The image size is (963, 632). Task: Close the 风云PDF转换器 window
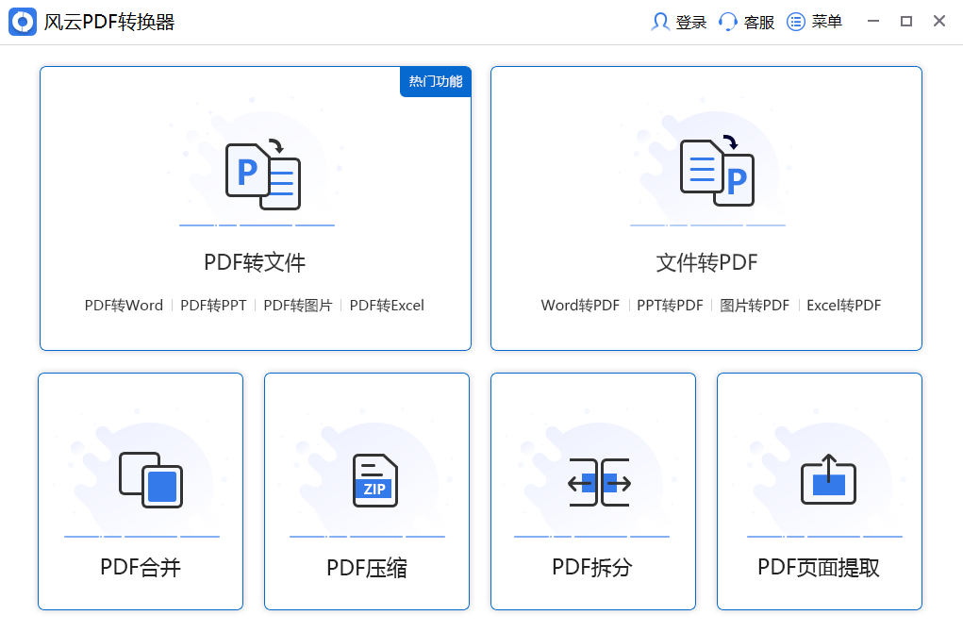939,22
